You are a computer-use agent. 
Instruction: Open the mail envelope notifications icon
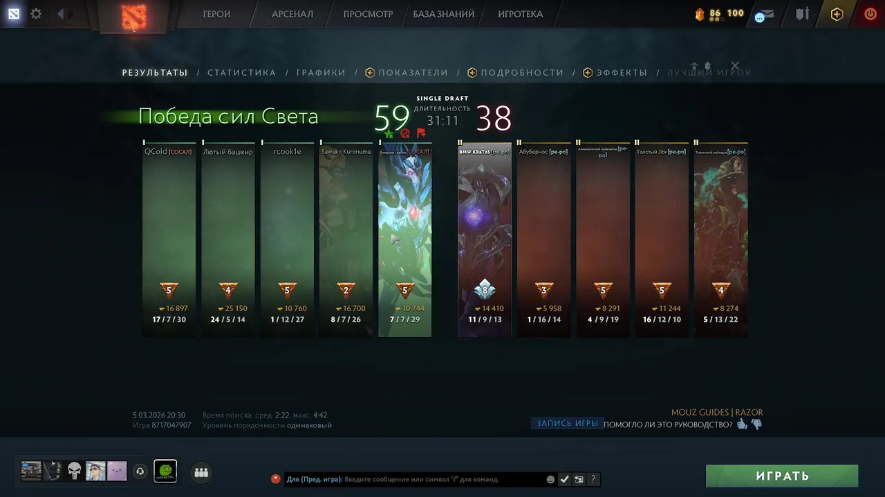tap(764, 14)
